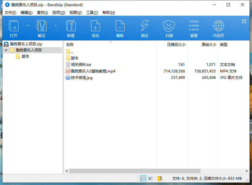This screenshot has height=185, width=252.
Task: Click the MP4 icon of 酷我音乐人0基础教程.mp4
Action: coord(68,71)
